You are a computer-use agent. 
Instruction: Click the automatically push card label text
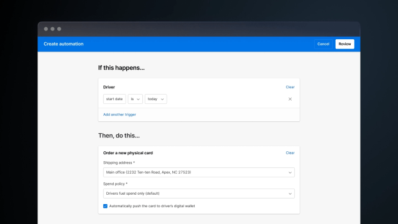pos(152,206)
